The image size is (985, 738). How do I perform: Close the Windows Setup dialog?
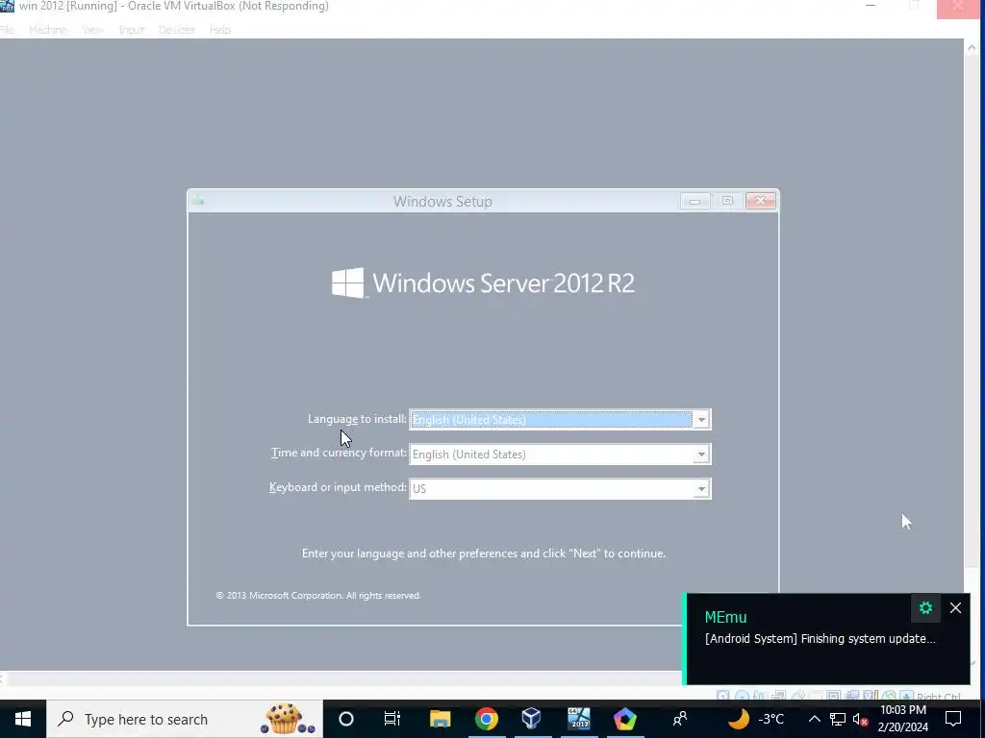(761, 201)
